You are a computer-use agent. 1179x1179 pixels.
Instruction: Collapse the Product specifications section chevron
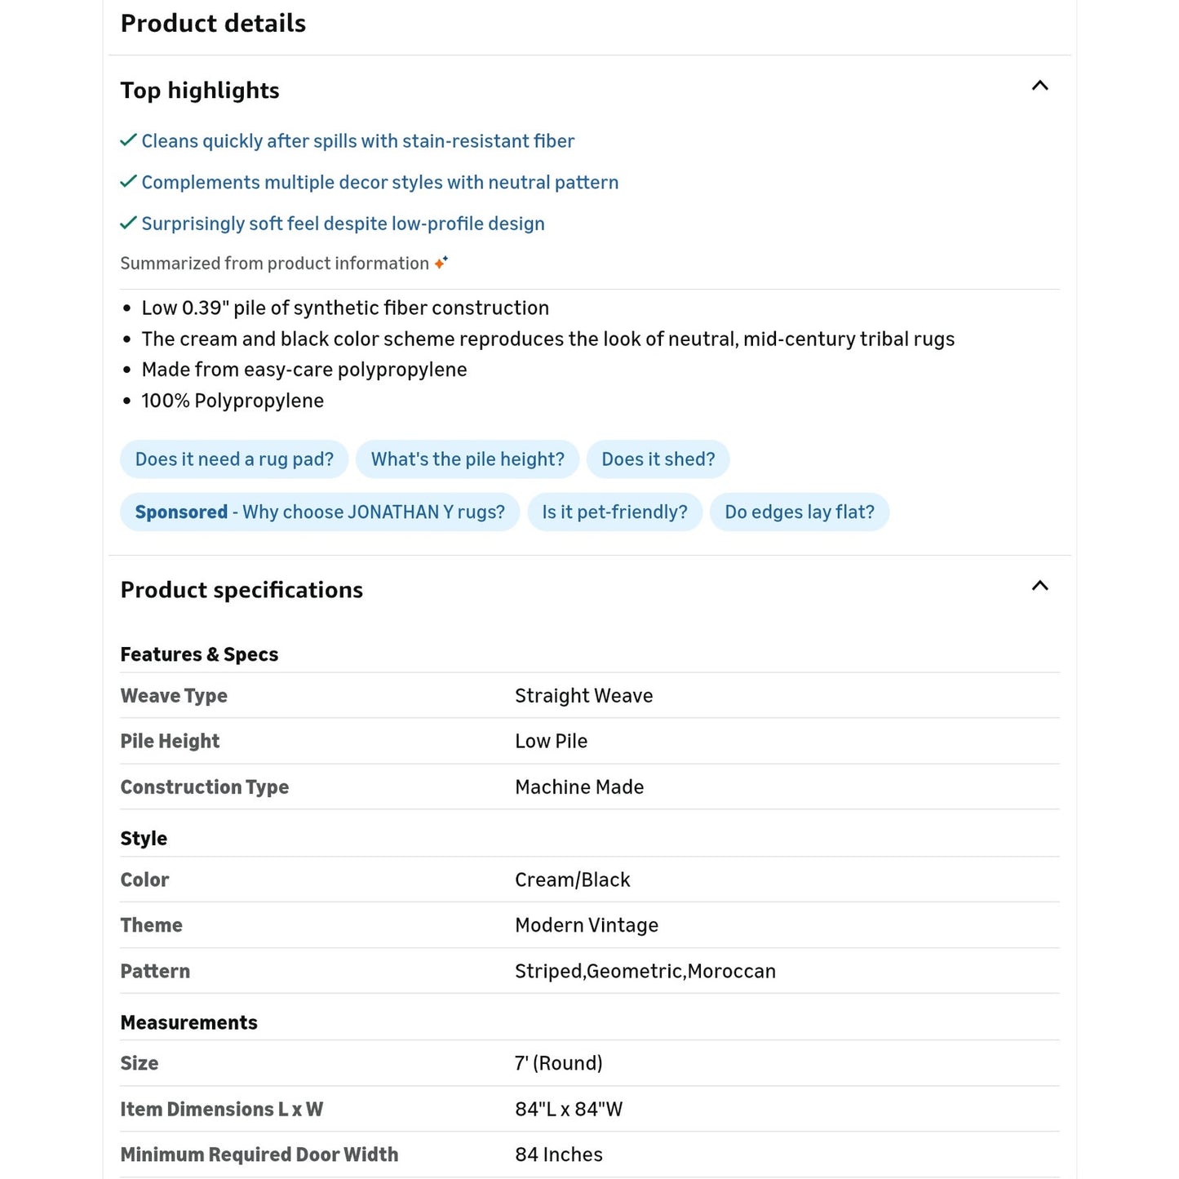pyautogui.click(x=1039, y=586)
